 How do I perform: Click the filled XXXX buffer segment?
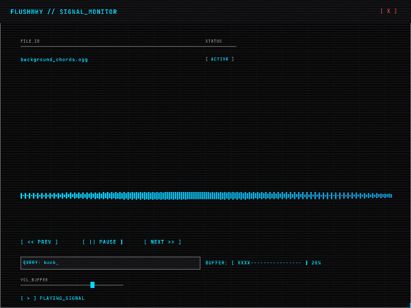tap(244, 263)
